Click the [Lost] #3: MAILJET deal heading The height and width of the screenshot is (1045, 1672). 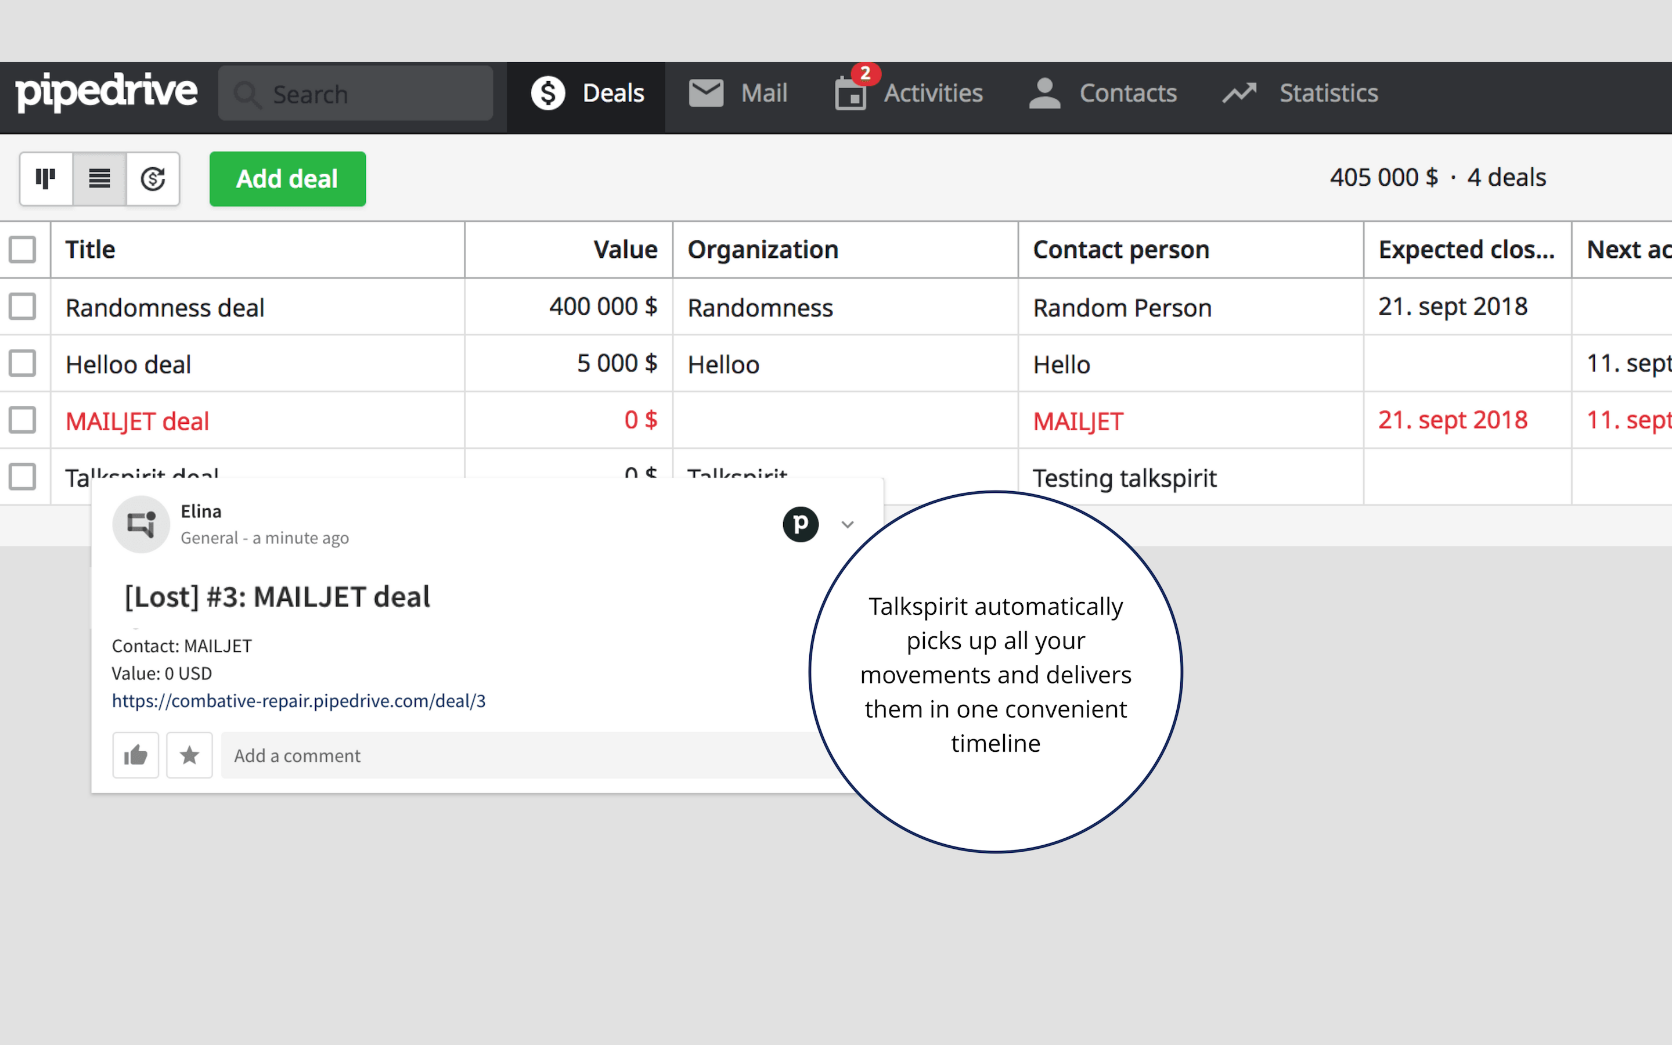(x=277, y=596)
